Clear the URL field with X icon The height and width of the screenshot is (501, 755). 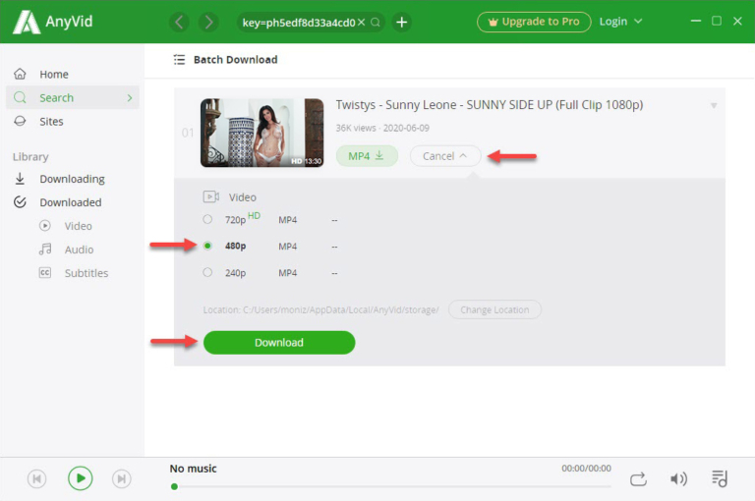361,23
